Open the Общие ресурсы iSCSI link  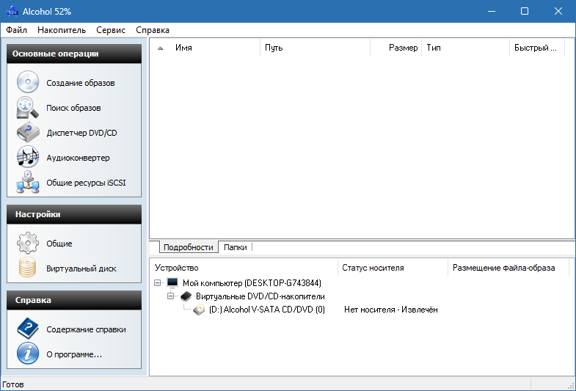(86, 183)
